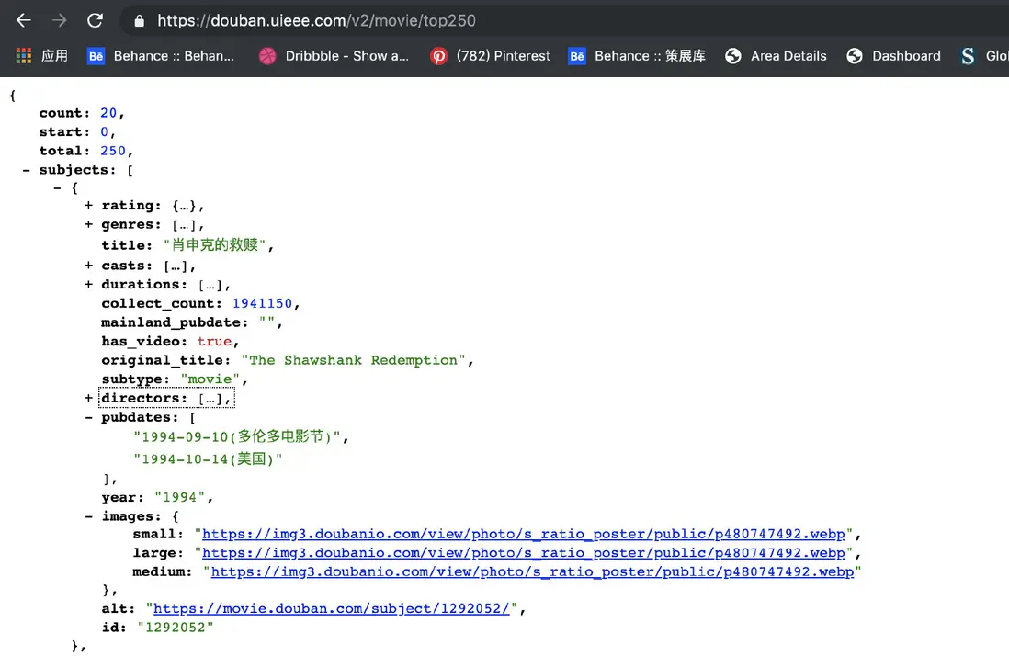This screenshot has height=656, width=1009.
Task: Expand the genres array
Action: pos(89,224)
